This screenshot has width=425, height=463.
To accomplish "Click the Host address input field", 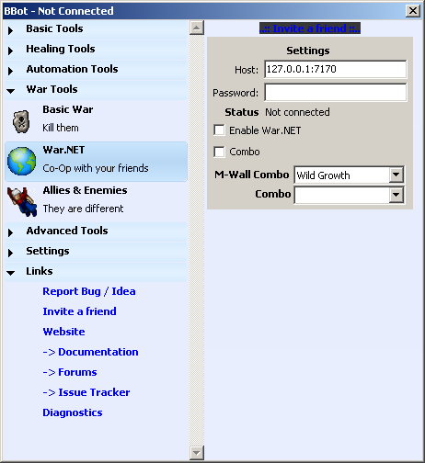I will 336,69.
